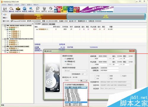Collapse the HD1 KINGSTON tree node
The width and height of the screenshot is (148, 107).
tap(3, 39)
